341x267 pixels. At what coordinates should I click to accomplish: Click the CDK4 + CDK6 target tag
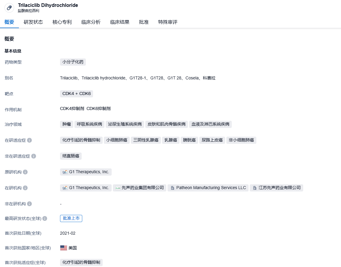point(77,94)
